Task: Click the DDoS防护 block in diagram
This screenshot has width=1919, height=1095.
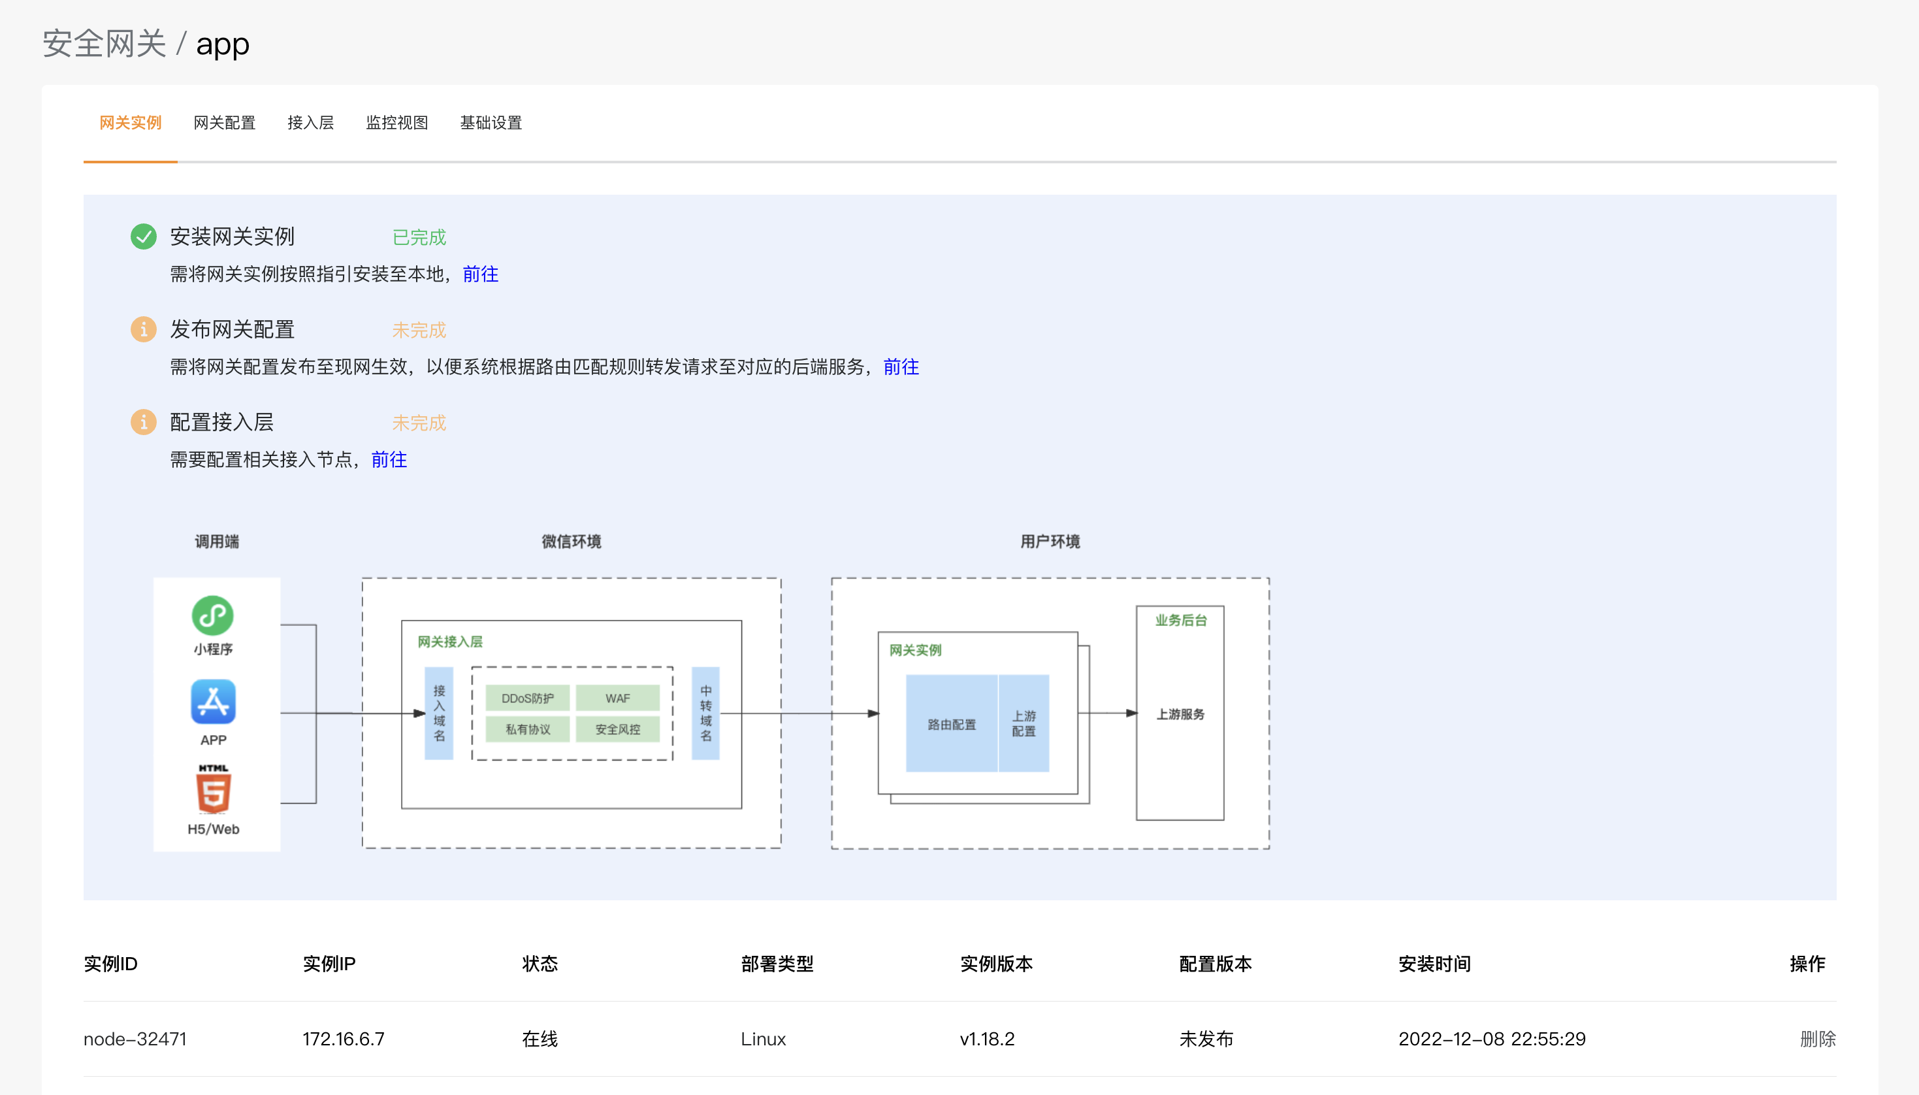Action: click(527, 698)
